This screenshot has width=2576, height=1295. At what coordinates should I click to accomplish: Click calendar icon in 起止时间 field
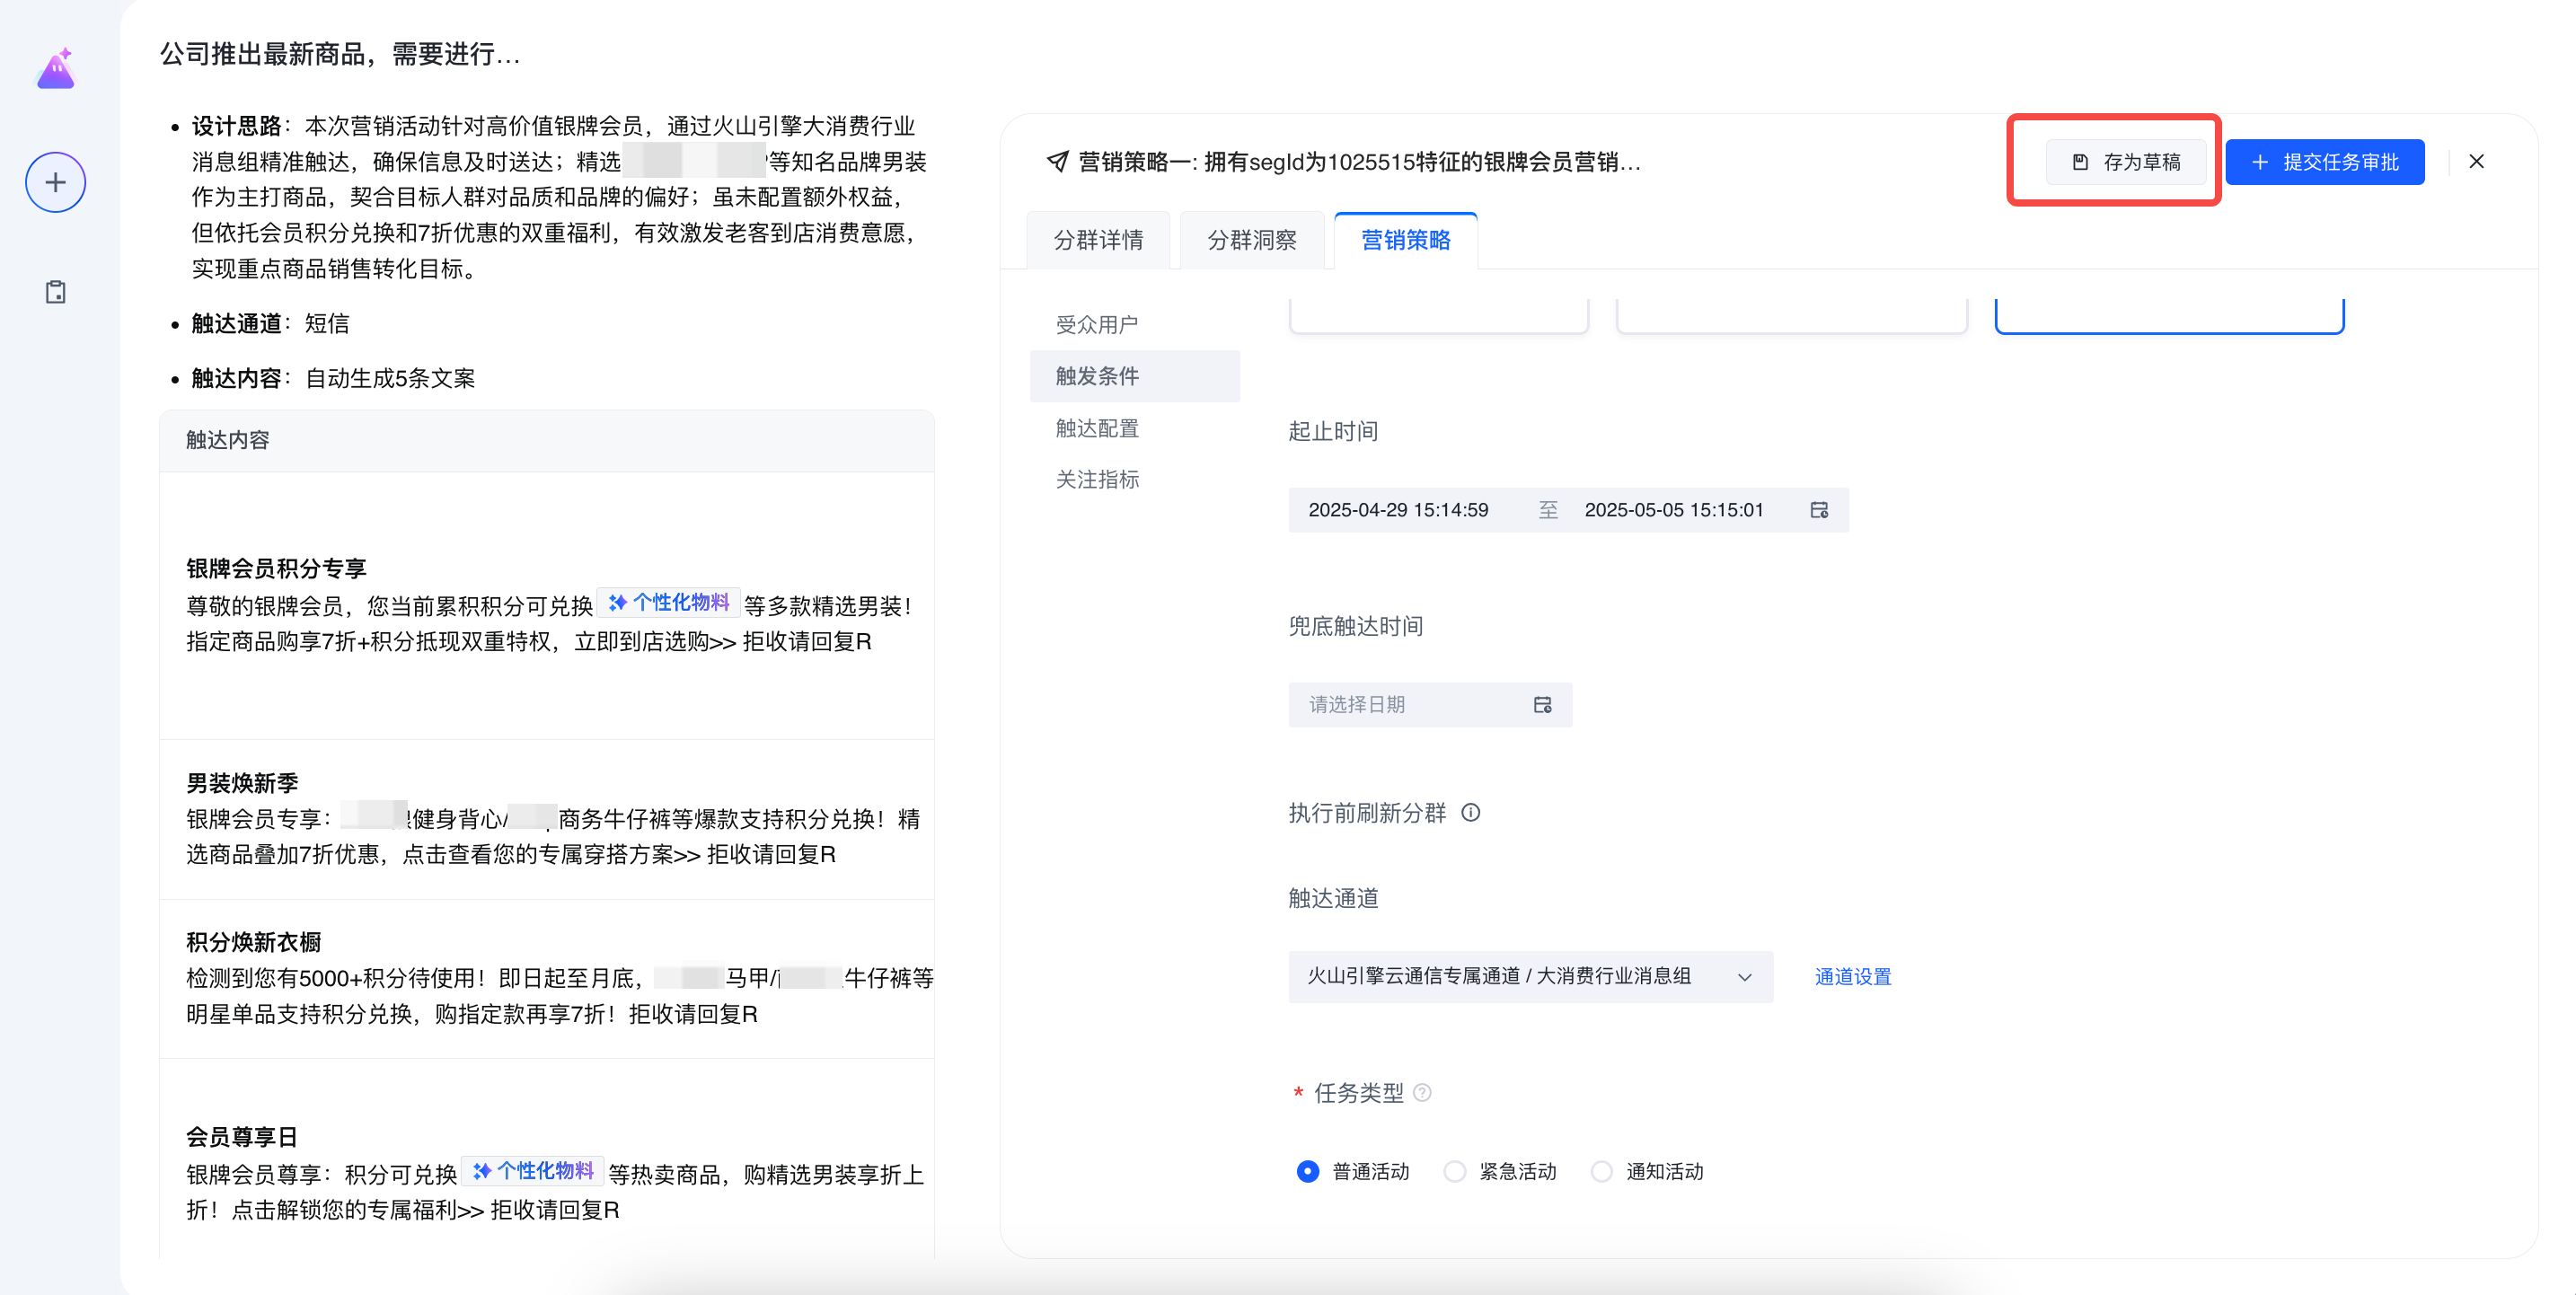[x=1819, y=510]
